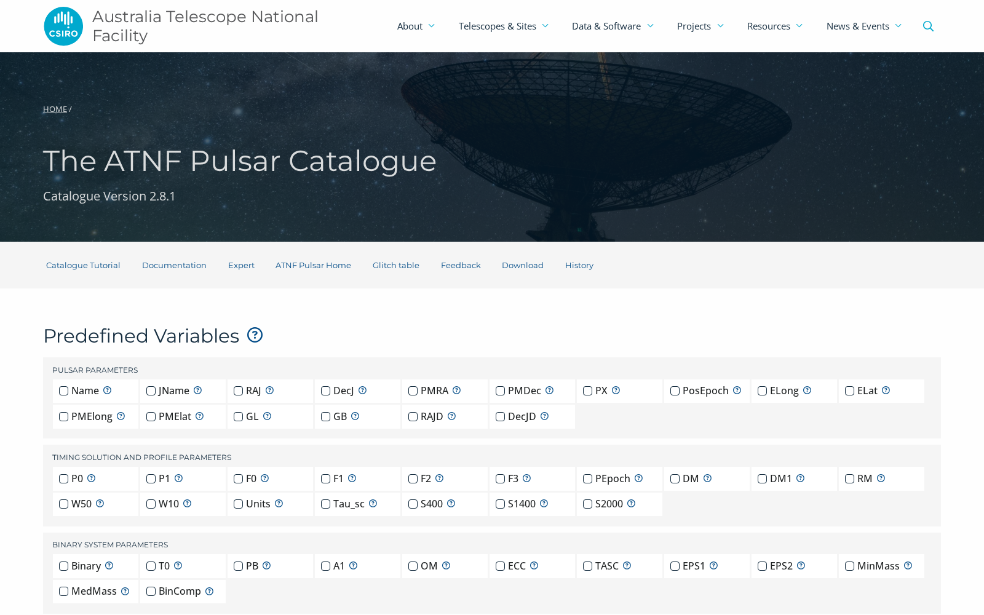The image size is (984, 615).
Task: Show help for the DM parameter
Action: click(707, 478)
